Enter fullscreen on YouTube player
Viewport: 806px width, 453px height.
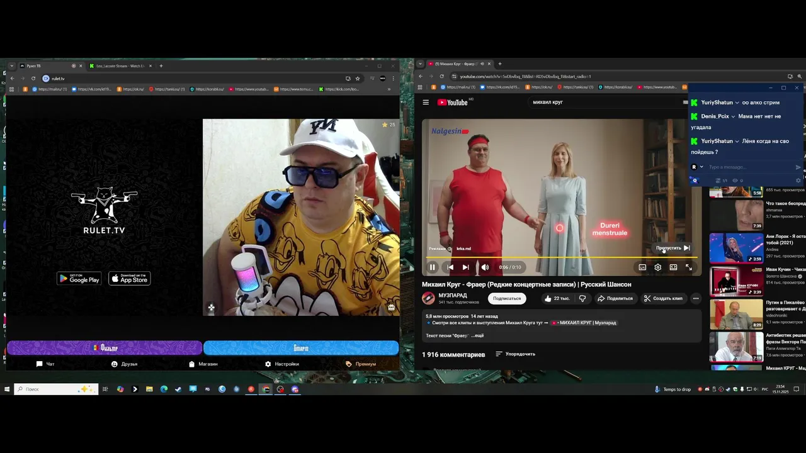[x=689, y=267]
